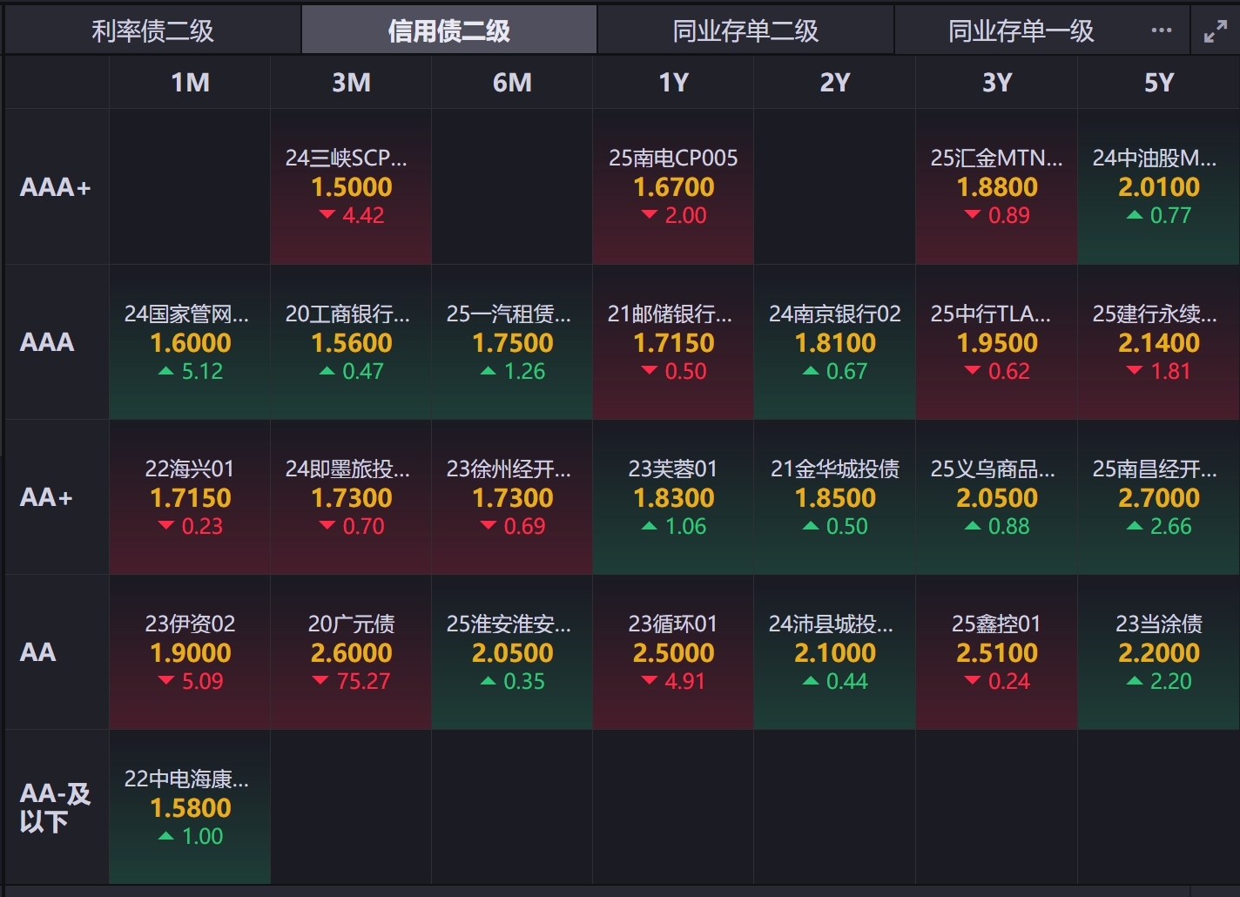This screenshot has height=897, width=1240.
Task: Click the 1Y column header
Action: 673,83
